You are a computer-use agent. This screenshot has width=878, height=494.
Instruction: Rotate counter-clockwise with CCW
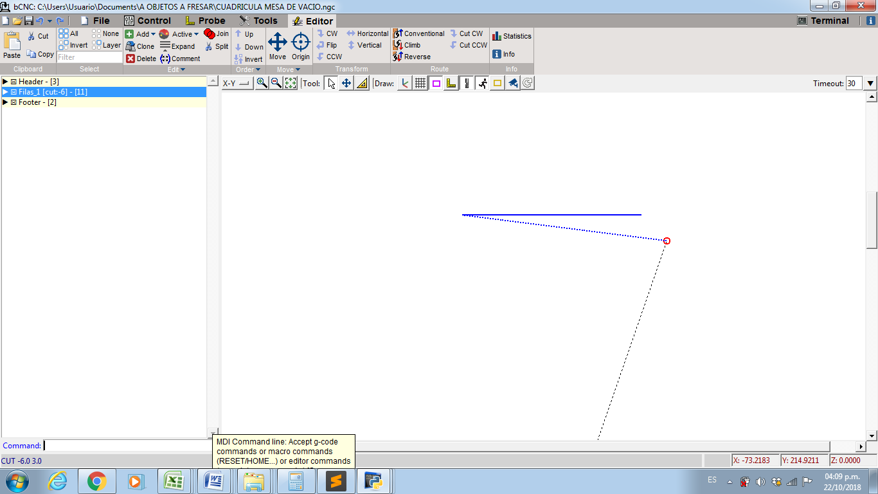click(x=329, y=57)
